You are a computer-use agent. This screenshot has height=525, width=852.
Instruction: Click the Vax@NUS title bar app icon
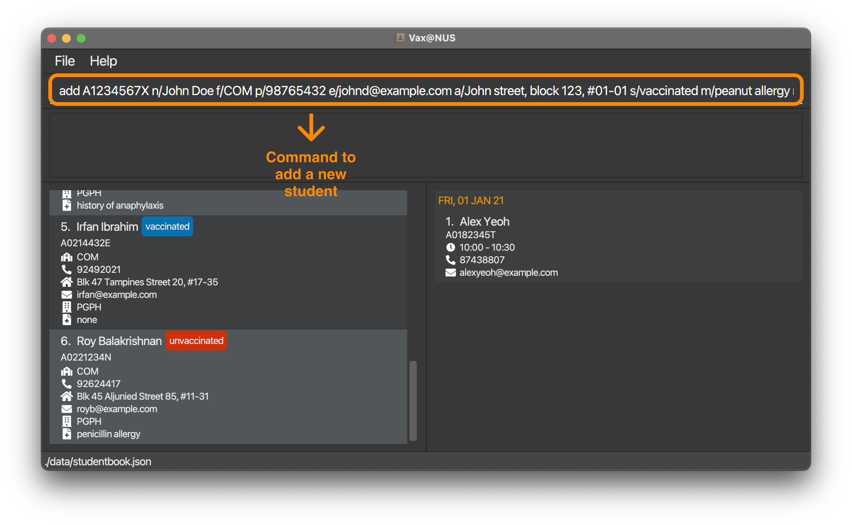pyautogui.click(x=400, y=38)
